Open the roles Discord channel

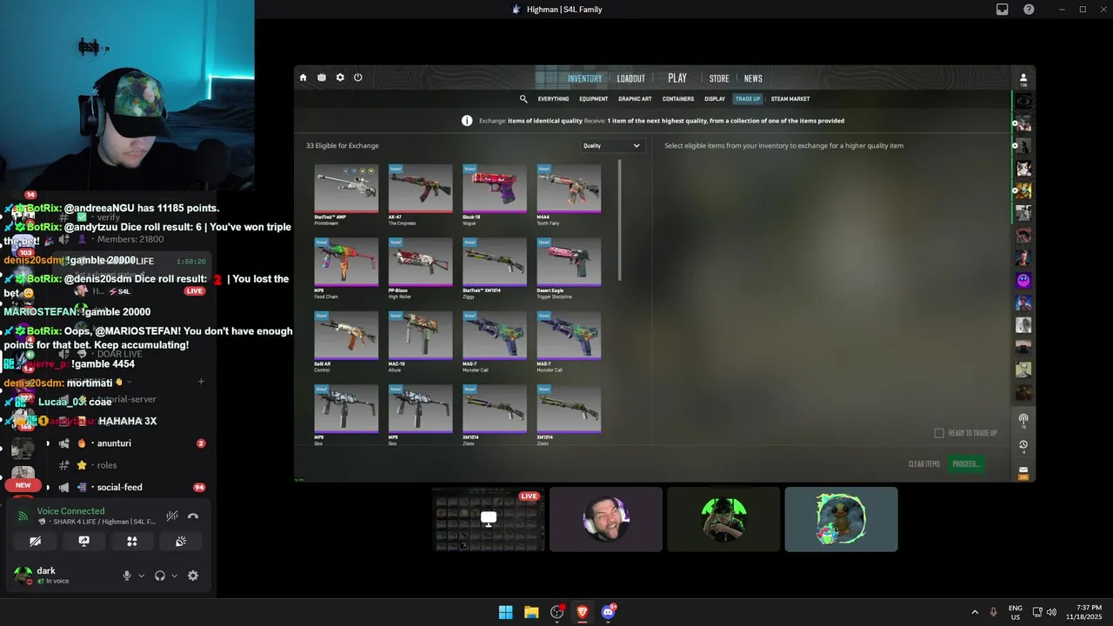(x=107, y=465)
